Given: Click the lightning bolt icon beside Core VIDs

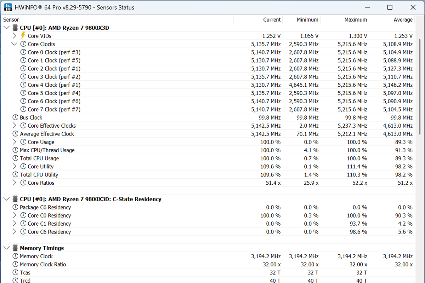Looking at the screenshot, I should [x=23, y=36].
